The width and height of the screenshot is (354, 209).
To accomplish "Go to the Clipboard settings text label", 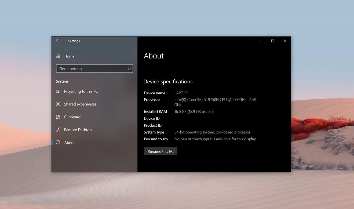I will [72, 117].
